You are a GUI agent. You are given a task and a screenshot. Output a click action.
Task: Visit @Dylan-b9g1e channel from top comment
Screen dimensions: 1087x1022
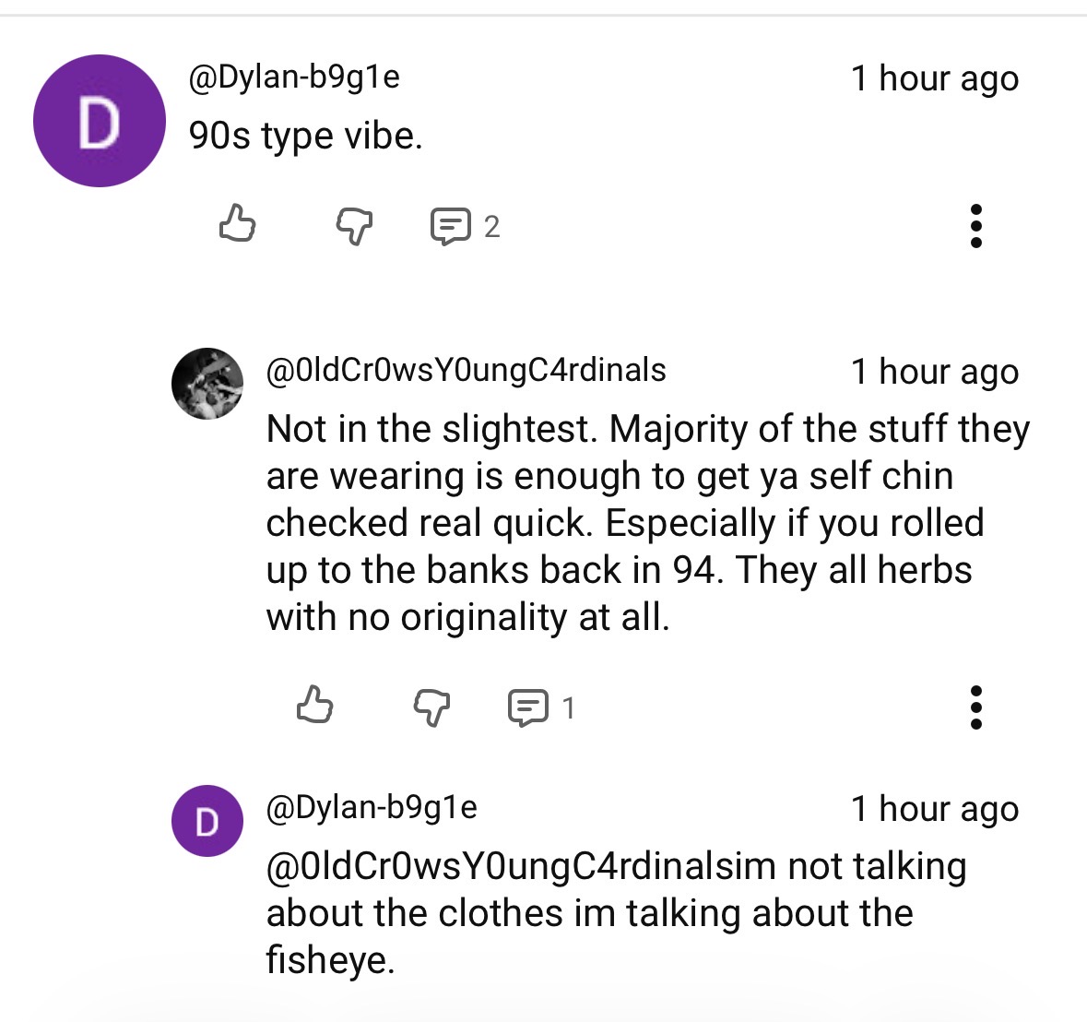(294, 77)
